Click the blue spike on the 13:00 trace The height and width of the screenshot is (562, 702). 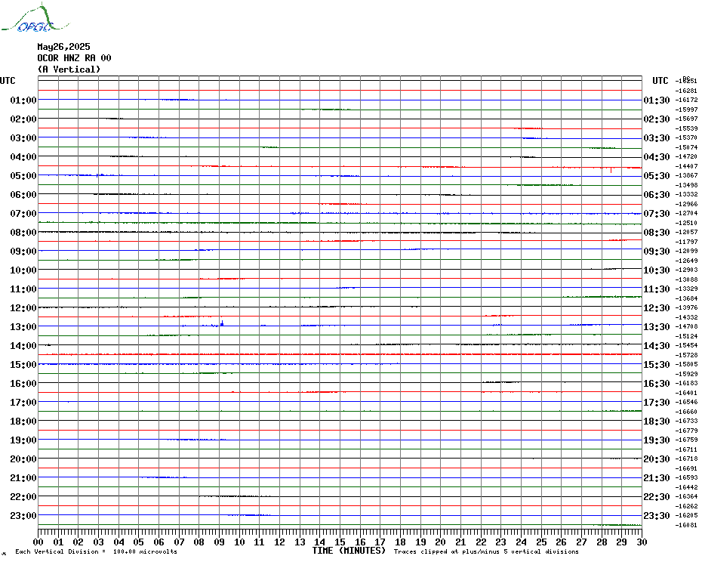(222, 323)
